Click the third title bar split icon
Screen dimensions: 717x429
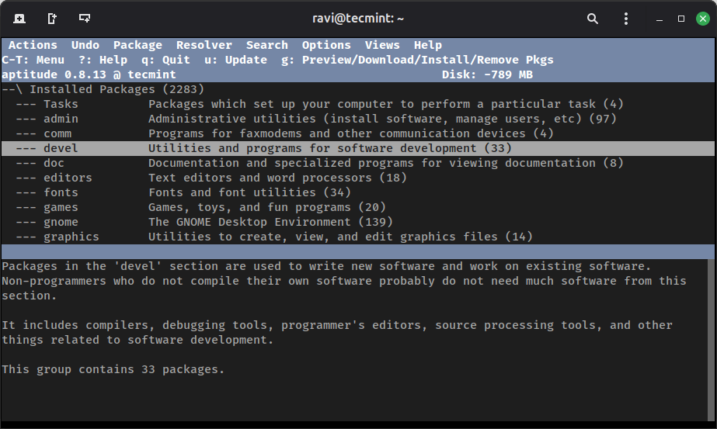(85, 18)
